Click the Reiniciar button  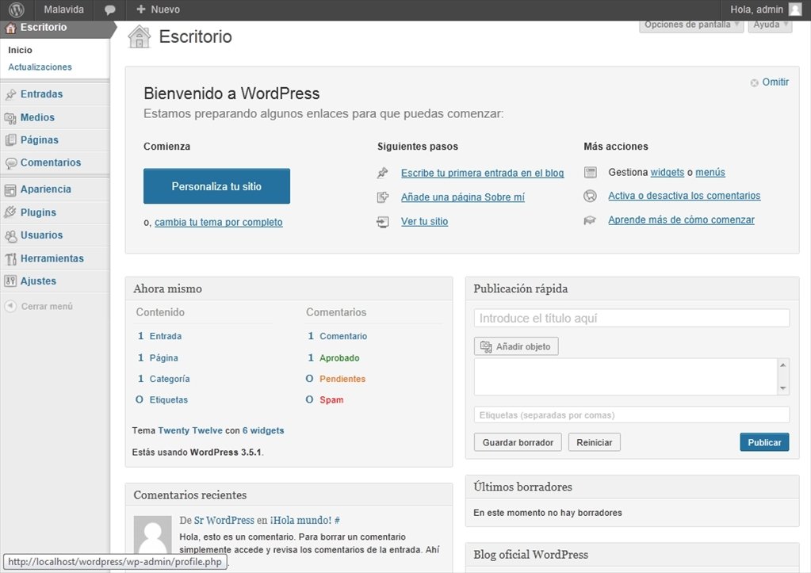[x=595, y=442]
